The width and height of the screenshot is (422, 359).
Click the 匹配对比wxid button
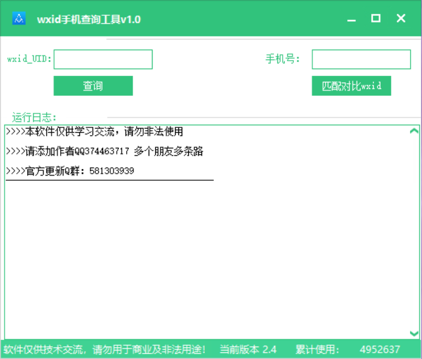(x=351, y=86)
